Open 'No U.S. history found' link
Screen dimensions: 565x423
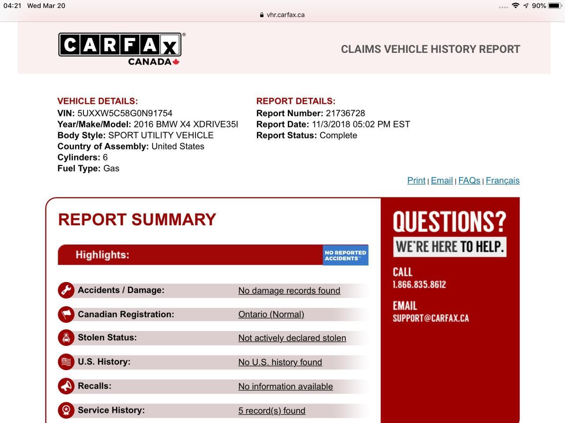click(280, 362)
